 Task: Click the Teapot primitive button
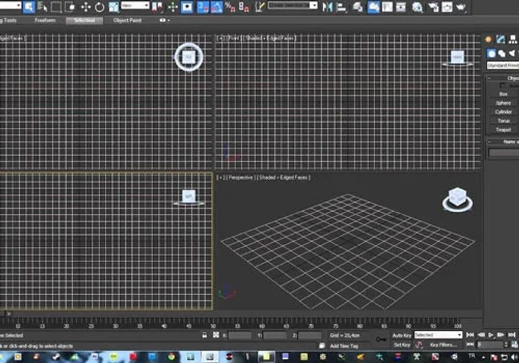pos(503,130)
